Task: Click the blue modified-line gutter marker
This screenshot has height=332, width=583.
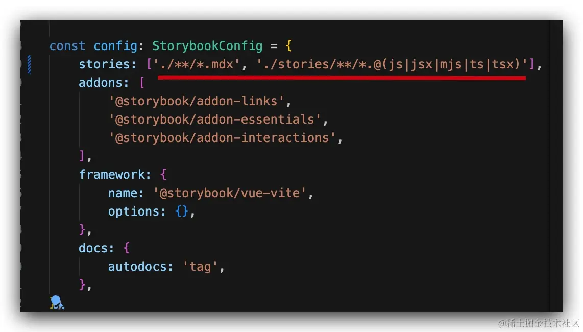Action: click(29, 64)
